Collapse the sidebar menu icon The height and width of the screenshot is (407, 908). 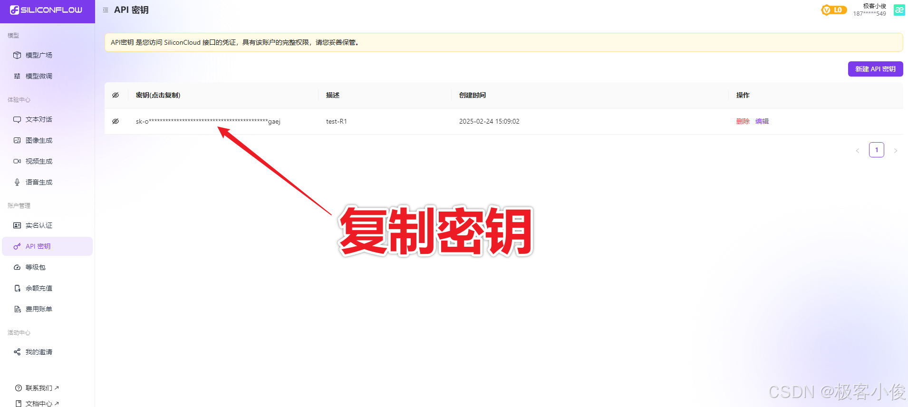point(106,10)
